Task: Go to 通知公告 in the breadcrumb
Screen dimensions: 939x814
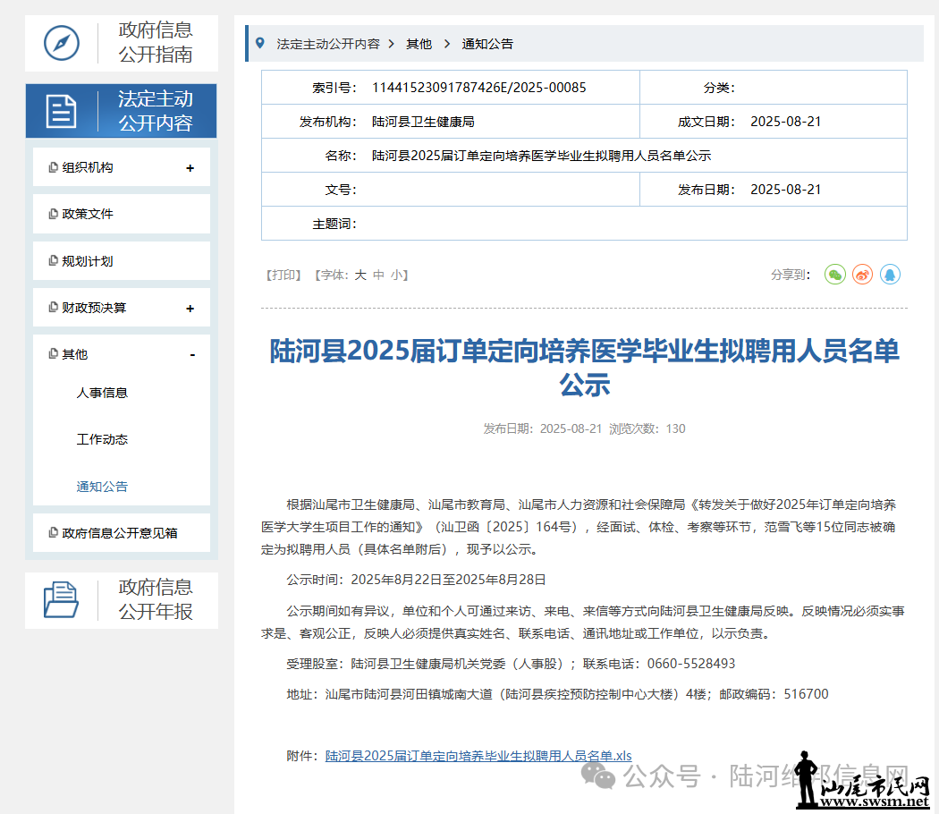Action: pos(487,44)
